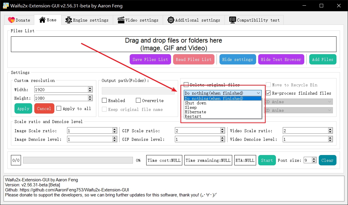Increase Video Scale ratio stepper
This screenshot has width=348, height=205.
point(330,129)
